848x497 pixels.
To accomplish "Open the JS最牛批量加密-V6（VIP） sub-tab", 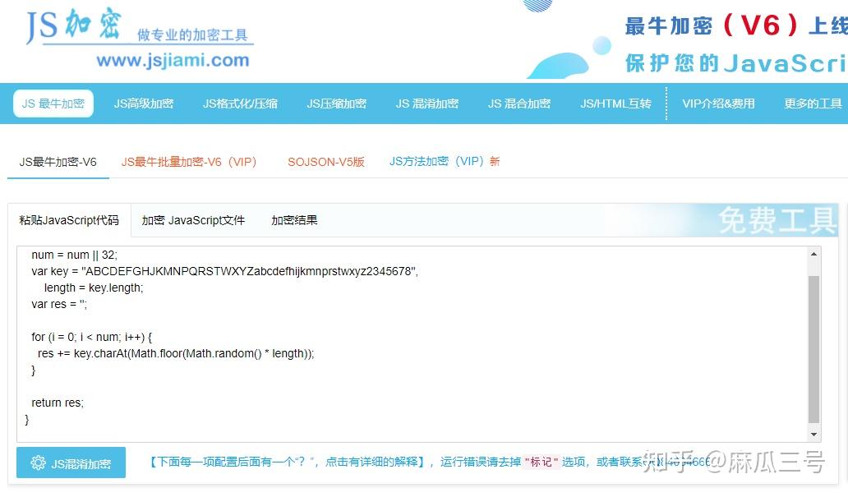I will pos(191,162).
